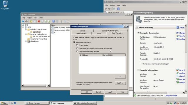The width and height of the screenshot is (188, 105).
Task: Collapse DC3 node in DNS tree
Action: 23,27
